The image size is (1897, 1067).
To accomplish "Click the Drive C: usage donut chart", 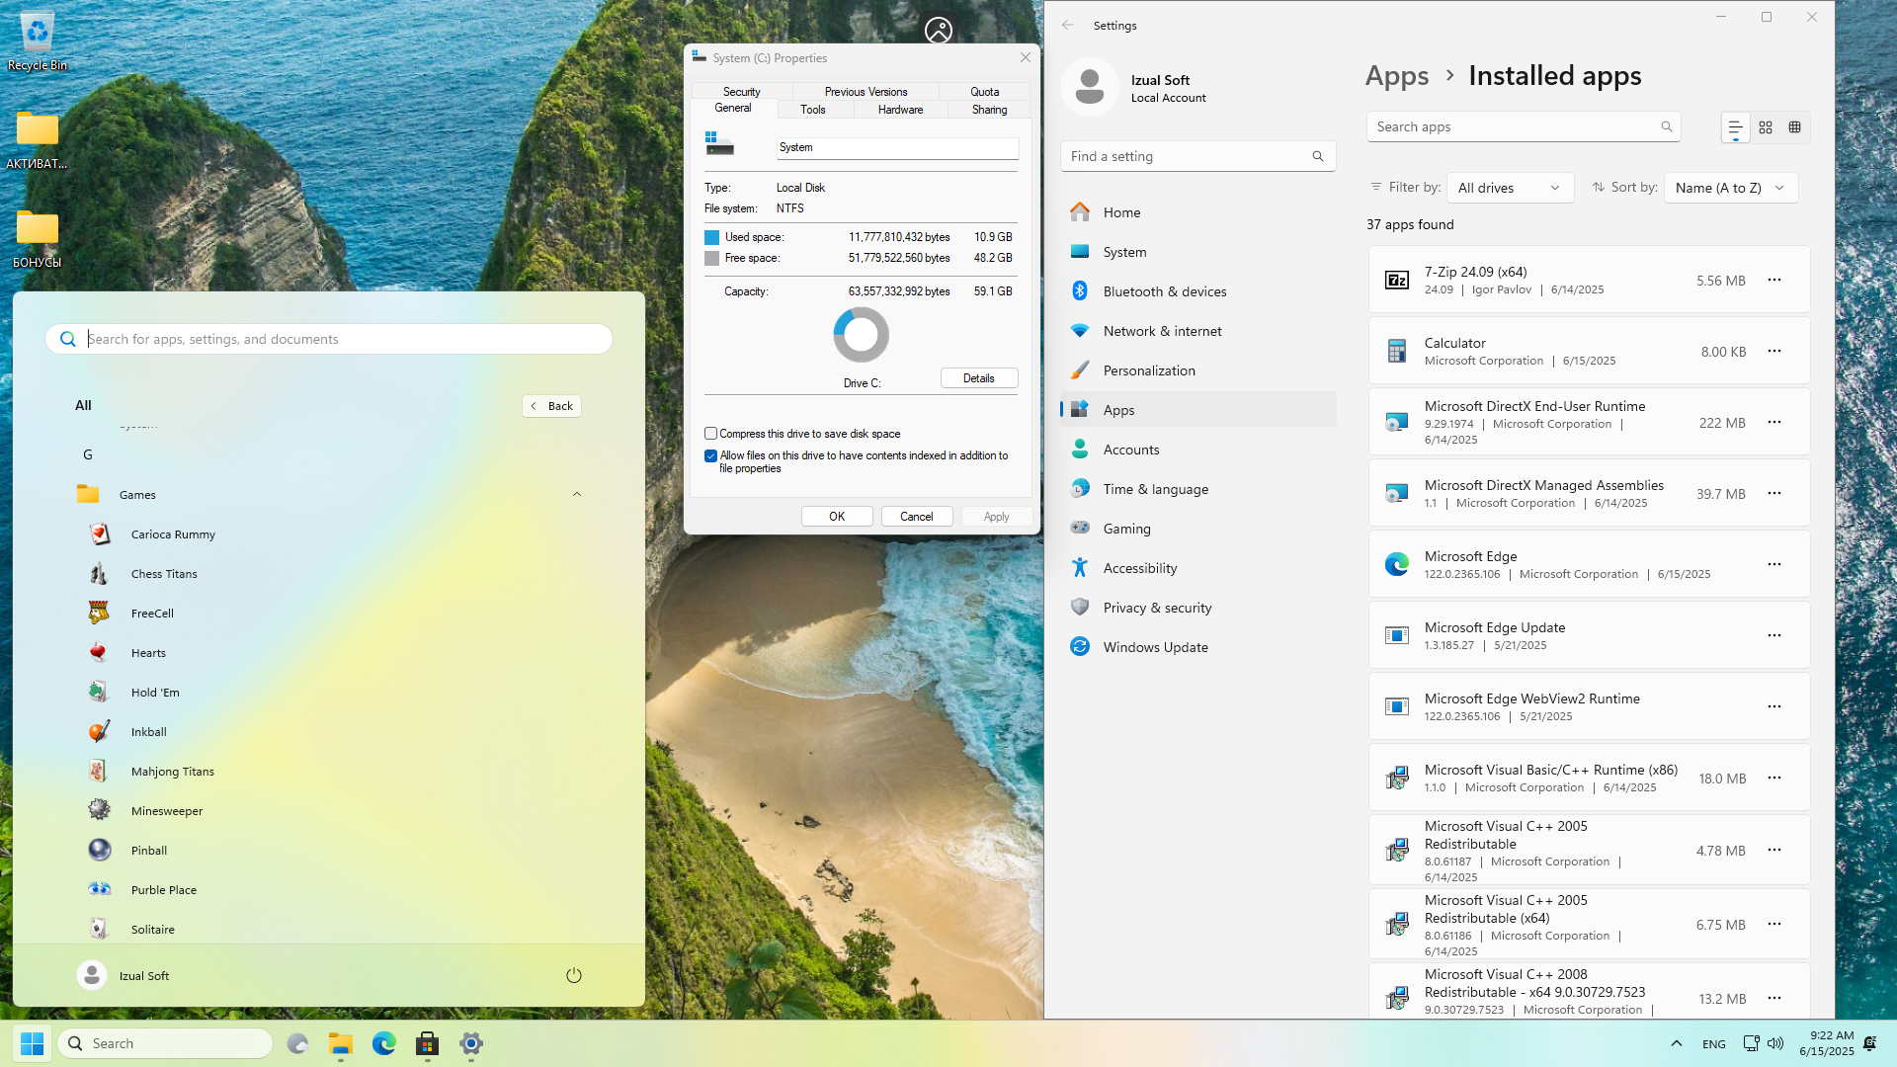I will point(862,335).
